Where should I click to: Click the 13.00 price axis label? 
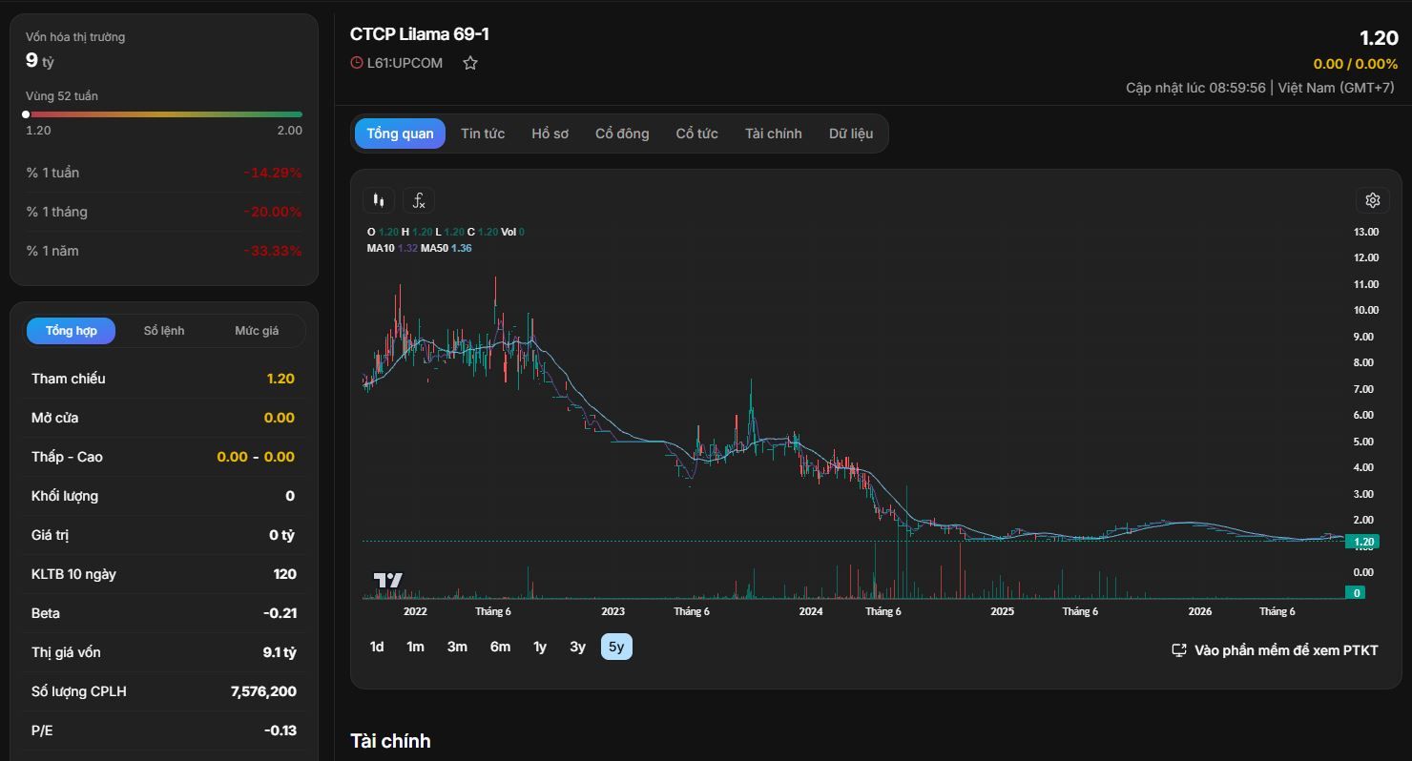1366,232
